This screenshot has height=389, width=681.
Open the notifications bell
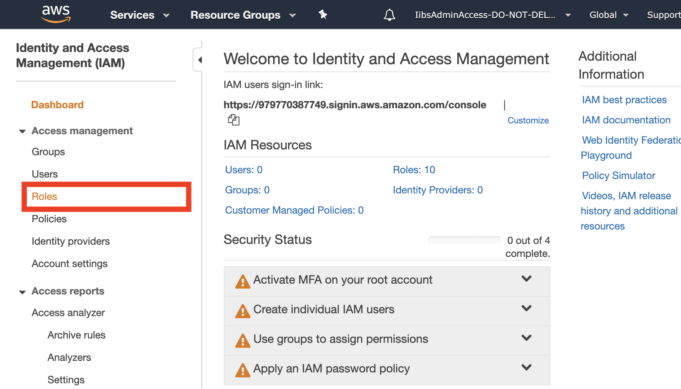(389, 15)
